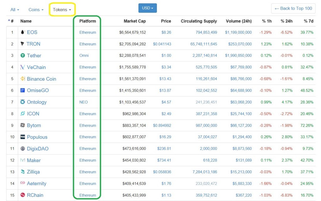Click Tether volume $1,990,850,000
This screenshot has height=201, width=321.
[x=238, y=56]
